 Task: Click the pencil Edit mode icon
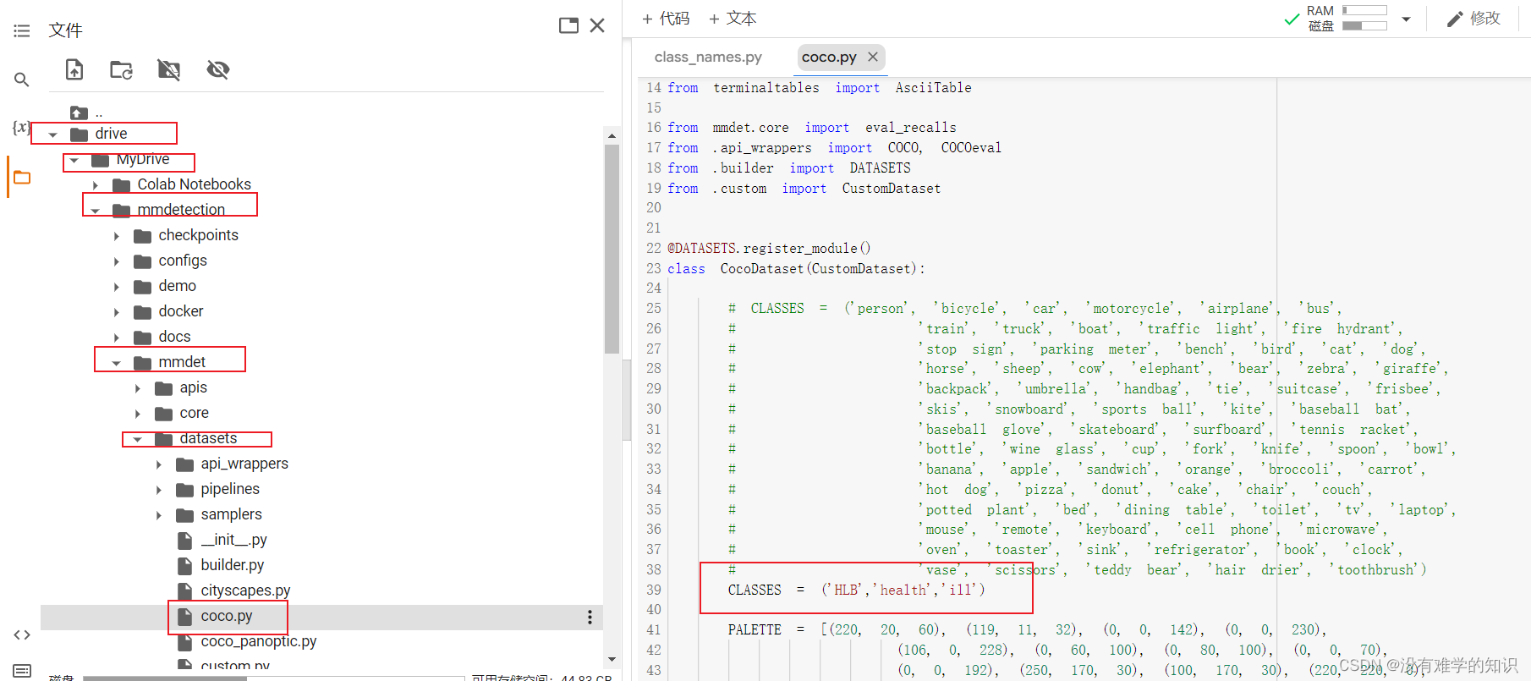pyautogui.click(x=1455, y=19)
